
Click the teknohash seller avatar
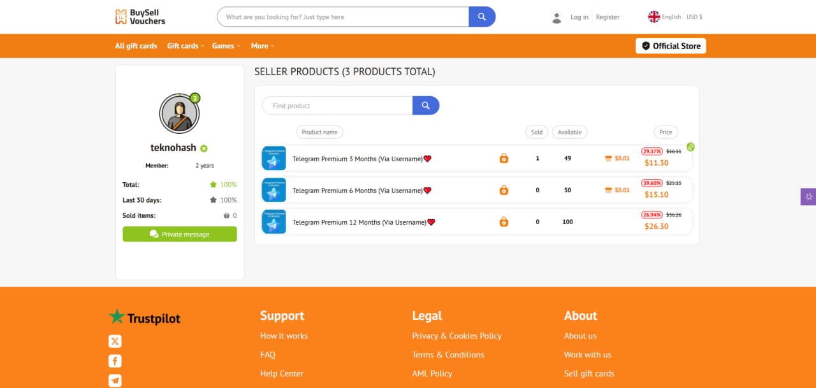click(179, 113)
